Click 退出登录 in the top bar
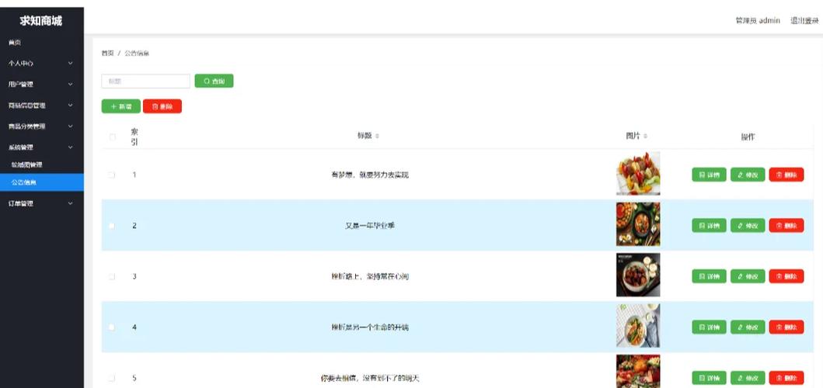Image resolution: width=823 pixels, height=388 pixels. [804, 20]
